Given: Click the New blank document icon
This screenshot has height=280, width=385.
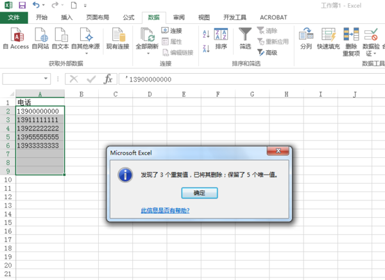Looking at the screenshot, I should pos(73,5).
